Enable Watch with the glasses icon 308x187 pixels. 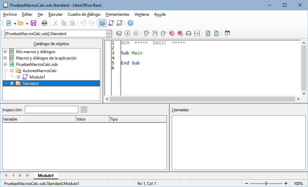[x=188, y=33]
